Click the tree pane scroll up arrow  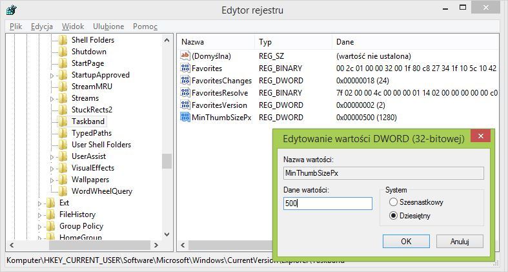tap(167, 40)
